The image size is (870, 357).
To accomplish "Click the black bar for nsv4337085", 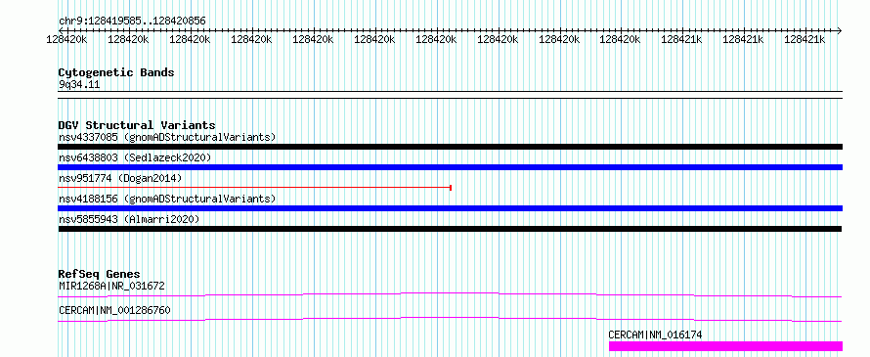I will pyautogui.click(x=450, y=147).
